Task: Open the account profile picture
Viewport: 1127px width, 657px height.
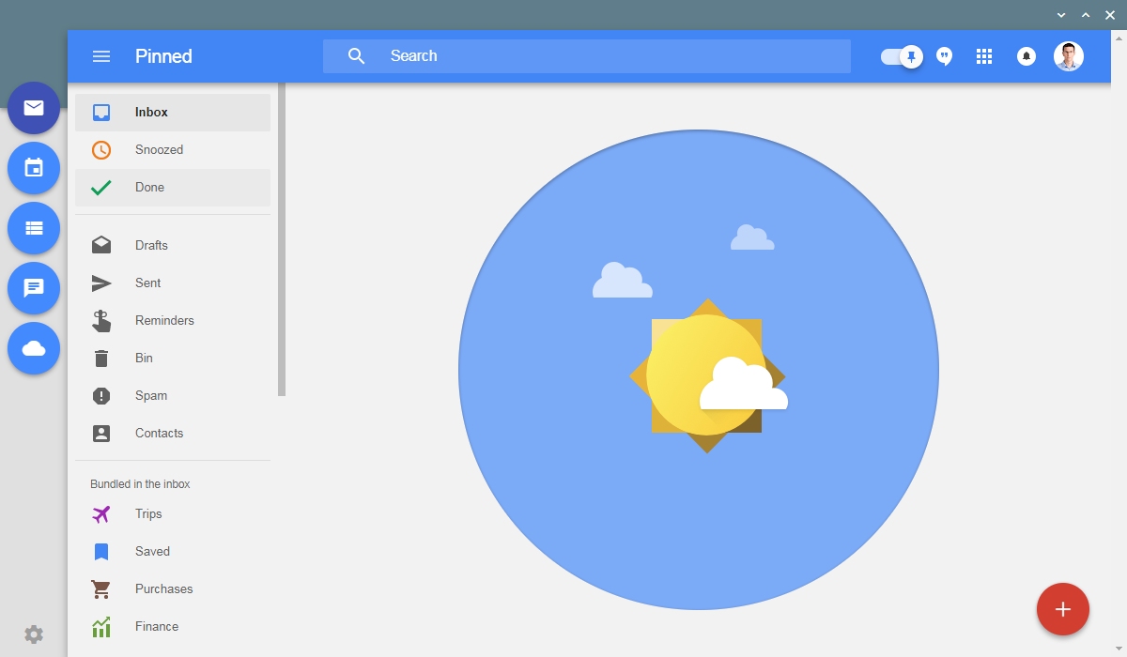Action: coord(1069,56)
